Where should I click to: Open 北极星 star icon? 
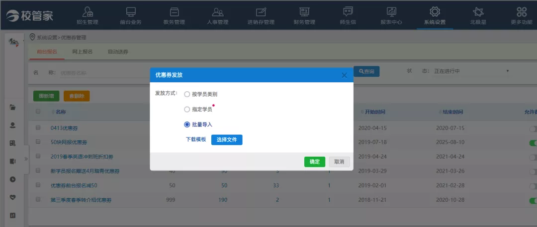pyautogui.click(x=478, y=12)
